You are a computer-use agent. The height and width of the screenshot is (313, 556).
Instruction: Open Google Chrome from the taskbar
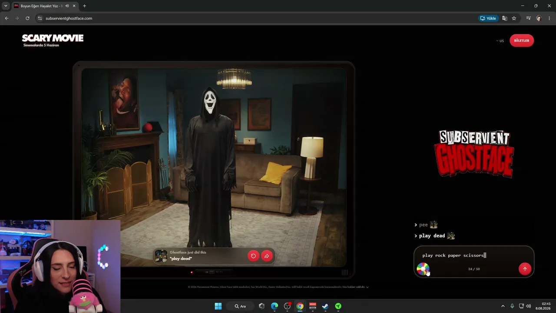point(300,306)
